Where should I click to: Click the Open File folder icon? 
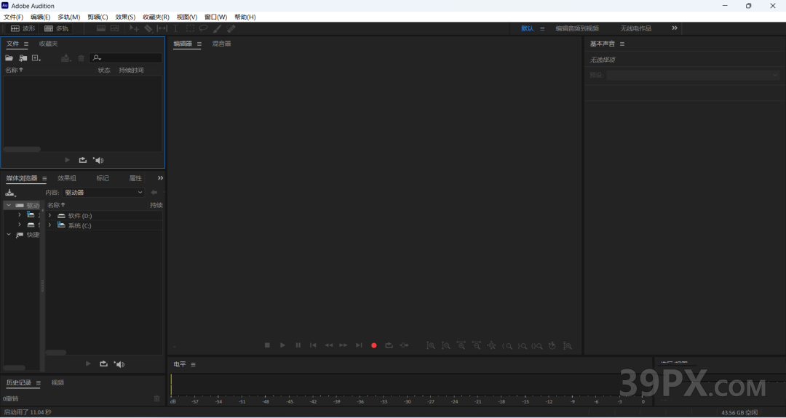pos(9,58)
